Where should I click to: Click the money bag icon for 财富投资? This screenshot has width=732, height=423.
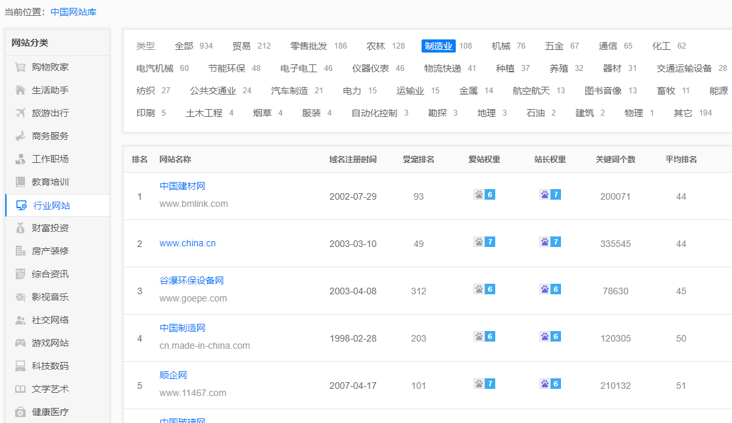20,228
